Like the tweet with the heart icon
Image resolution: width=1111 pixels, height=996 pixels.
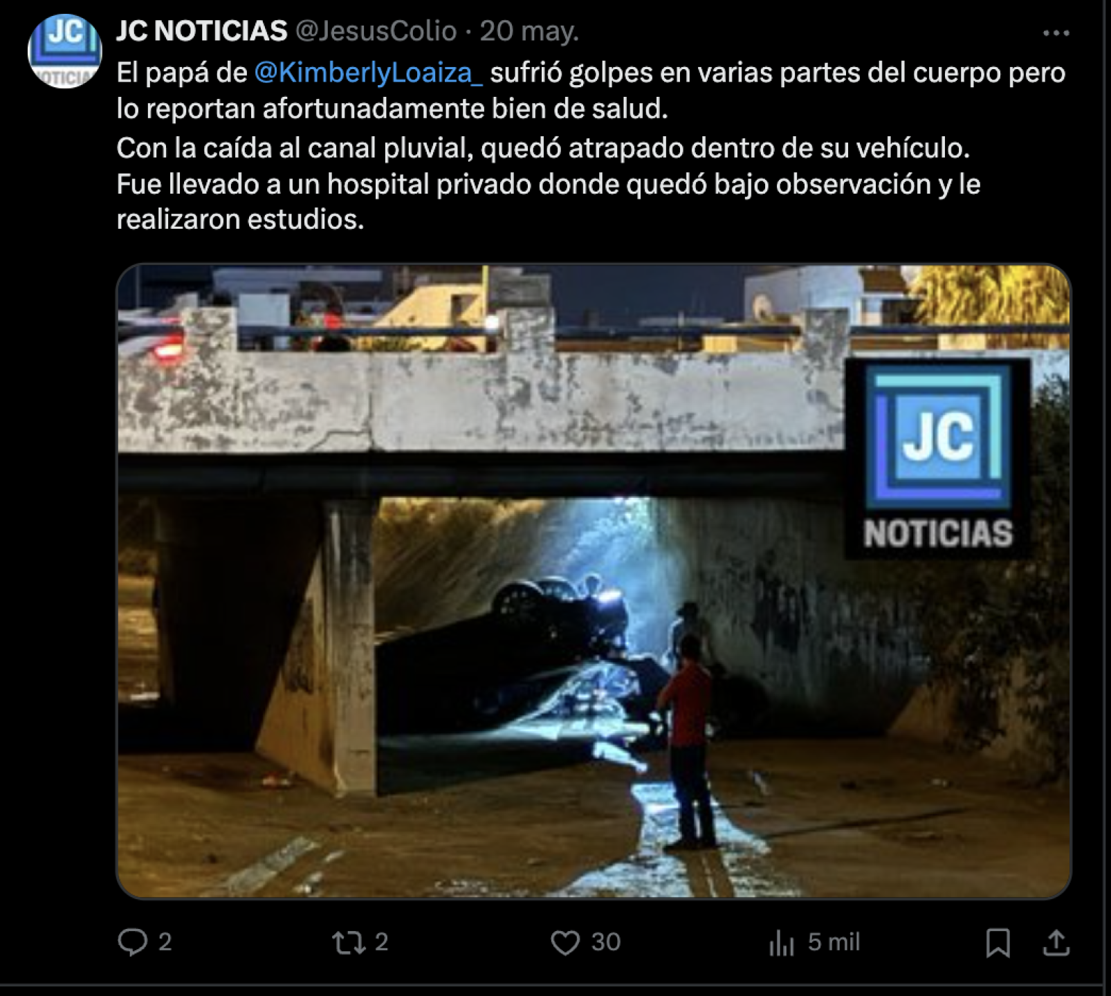[565, 942]
